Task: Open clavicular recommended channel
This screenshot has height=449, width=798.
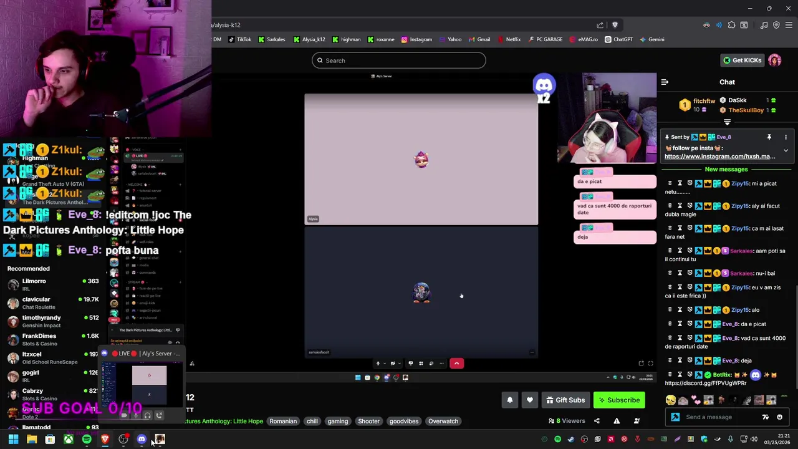Action: coord(52,302)
